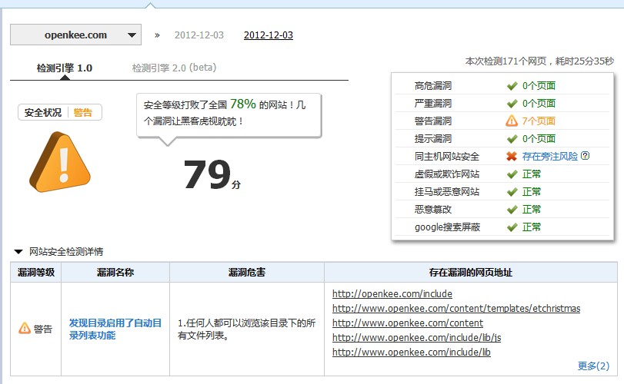Click the red X icon for 同主机网站安全
Image resolution: width=624 pixels, height=384 pixels.
(512, 156)
